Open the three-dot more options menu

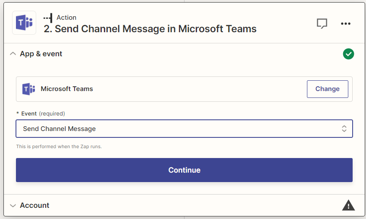click(346, 24)
